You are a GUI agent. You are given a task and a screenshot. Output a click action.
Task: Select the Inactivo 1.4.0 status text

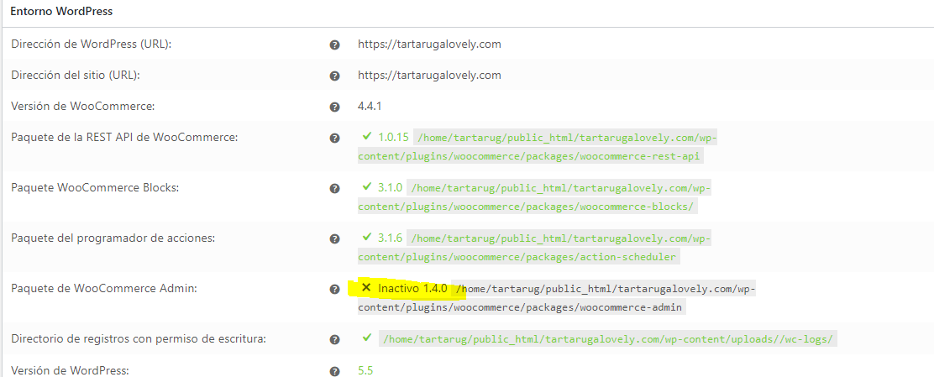tap(412, 288)
